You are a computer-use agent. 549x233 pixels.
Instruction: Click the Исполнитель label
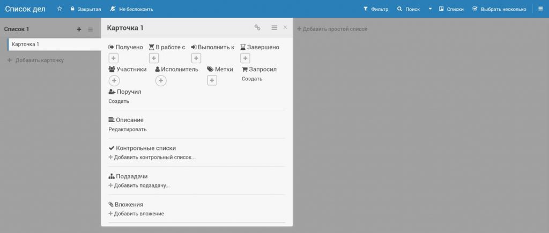[x=177, y=69]
